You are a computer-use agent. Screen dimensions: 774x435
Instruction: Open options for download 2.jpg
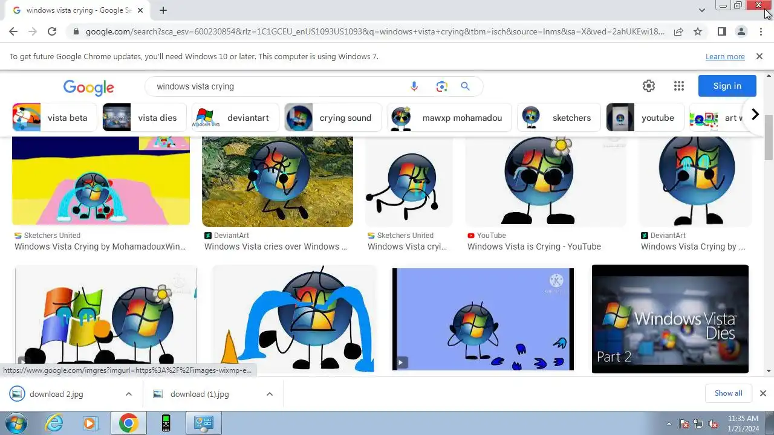pos(128,394)
